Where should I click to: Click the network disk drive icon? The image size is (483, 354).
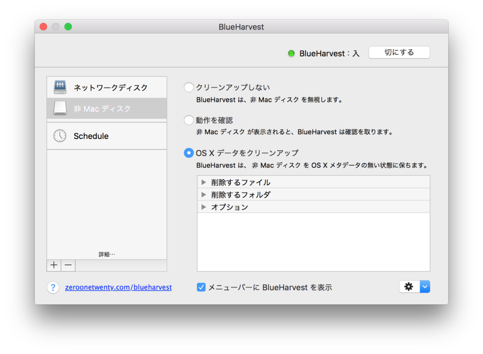pyautogui.click(x=60, y=87)
